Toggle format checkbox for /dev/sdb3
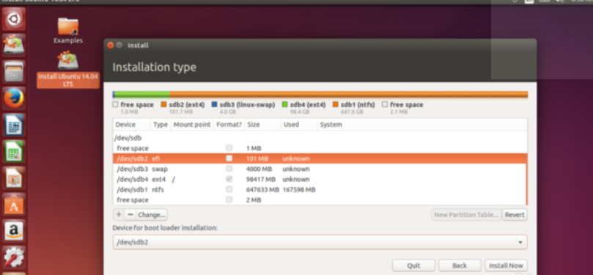 tap(229, 169)
